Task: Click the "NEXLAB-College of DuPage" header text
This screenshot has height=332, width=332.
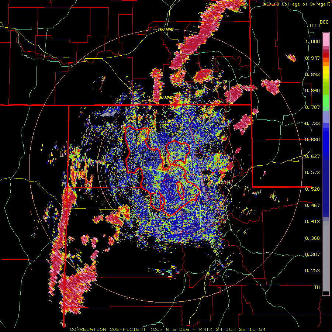Action: pyautogui.click(x=295, y=4)
